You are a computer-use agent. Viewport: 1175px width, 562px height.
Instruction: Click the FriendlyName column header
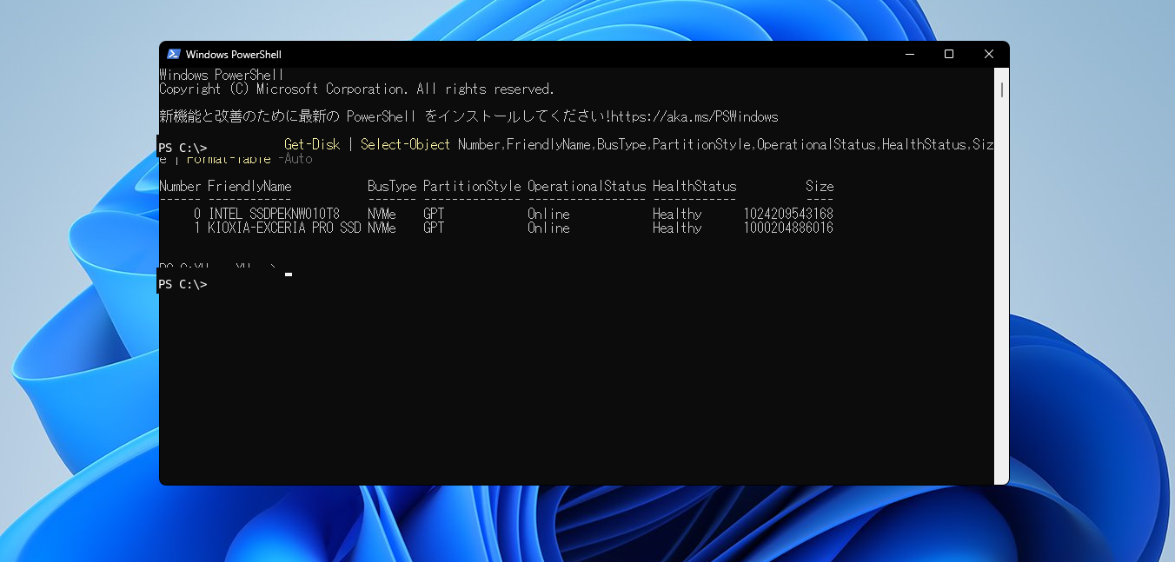[249, 186]
